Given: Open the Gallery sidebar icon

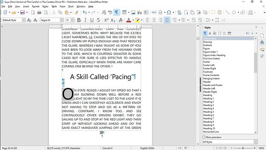Looking at the screenshot, I should pyautogui.click(x=262, y=49).
